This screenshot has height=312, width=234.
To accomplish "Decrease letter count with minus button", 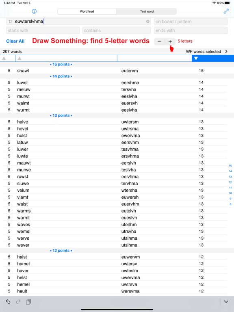I will click(159, 41).
